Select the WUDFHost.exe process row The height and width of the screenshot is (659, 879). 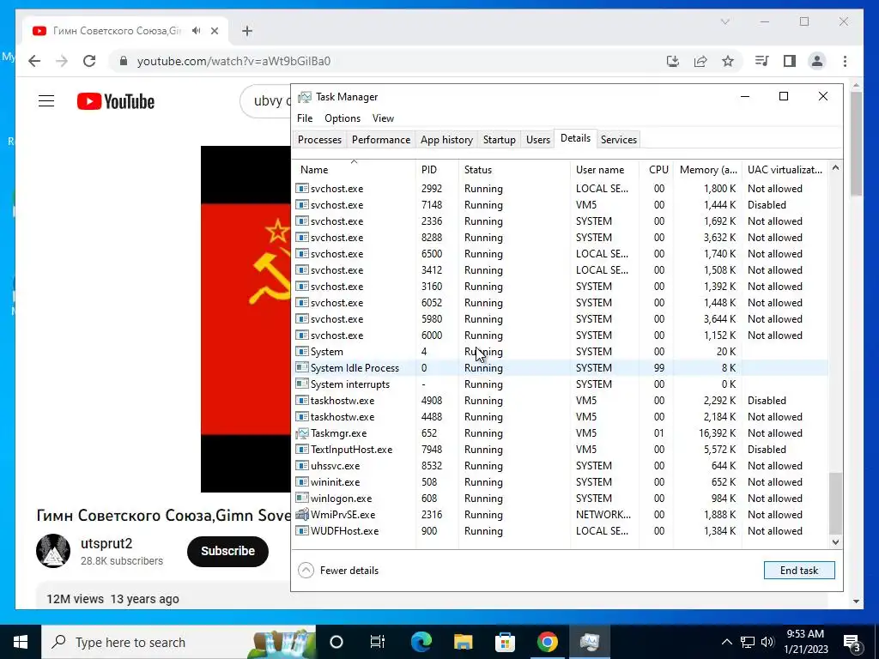tap(561, 530)
